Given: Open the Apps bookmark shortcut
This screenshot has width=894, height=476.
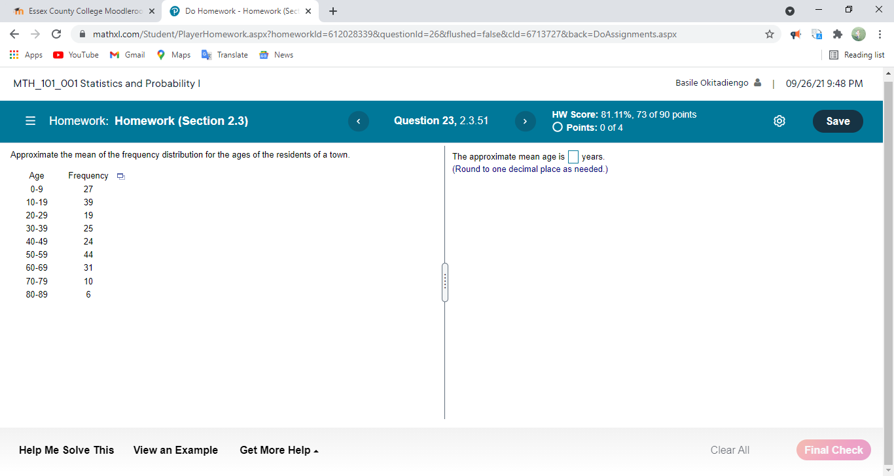Looking at the screenshot, I should [x=26, y=55].
